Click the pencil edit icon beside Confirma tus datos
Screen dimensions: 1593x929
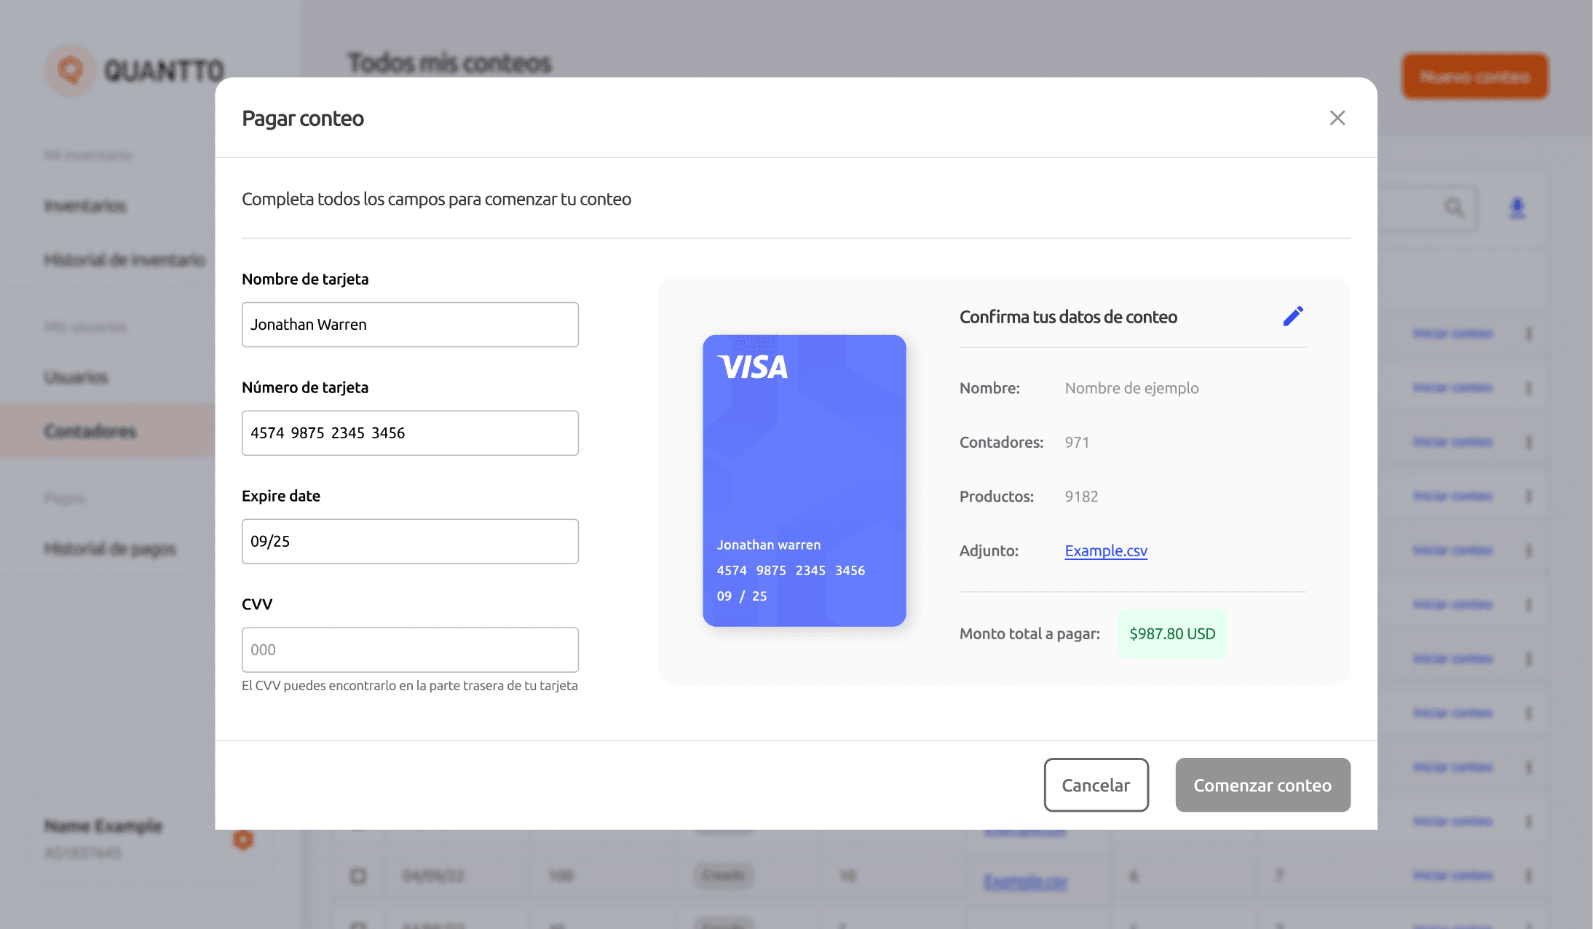click(x=1293, y=316)
